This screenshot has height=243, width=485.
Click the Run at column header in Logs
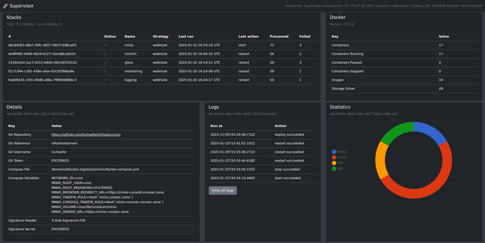[216, 126]
